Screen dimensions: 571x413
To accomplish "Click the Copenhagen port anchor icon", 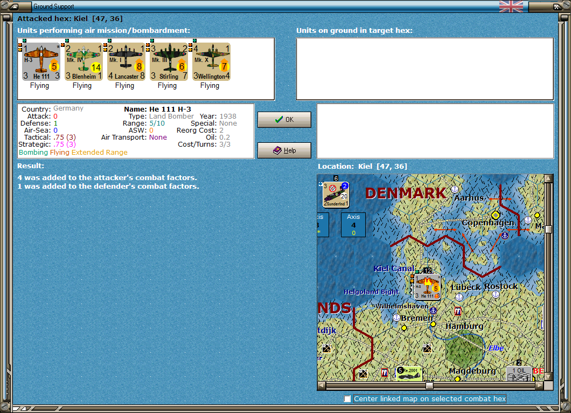I will point(505,236).
